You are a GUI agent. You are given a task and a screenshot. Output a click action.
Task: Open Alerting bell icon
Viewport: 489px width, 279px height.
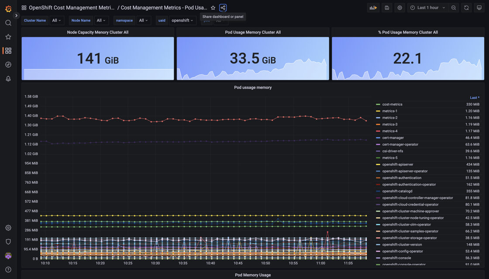[x=8, y=79]
